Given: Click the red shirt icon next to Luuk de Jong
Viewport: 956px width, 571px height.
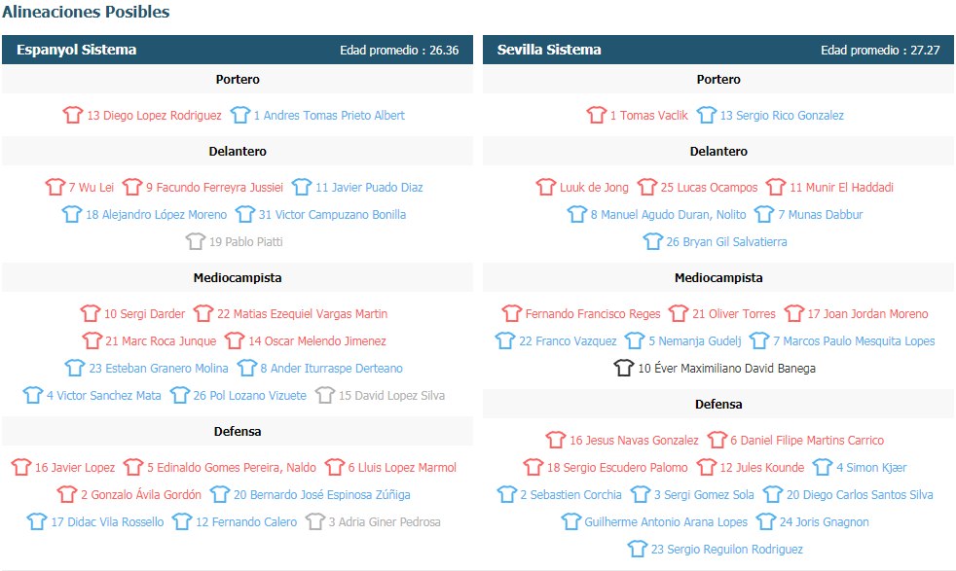Looking at the screenshot, I should point(546,187).
